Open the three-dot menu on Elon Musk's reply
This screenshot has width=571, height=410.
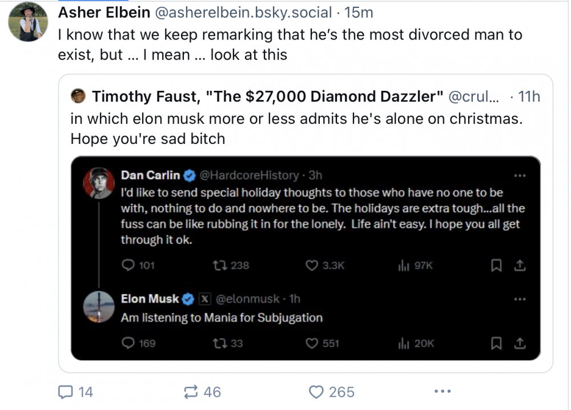[x=520, y=299]
